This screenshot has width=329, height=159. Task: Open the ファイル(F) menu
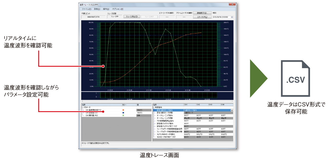tap(86, 9)
